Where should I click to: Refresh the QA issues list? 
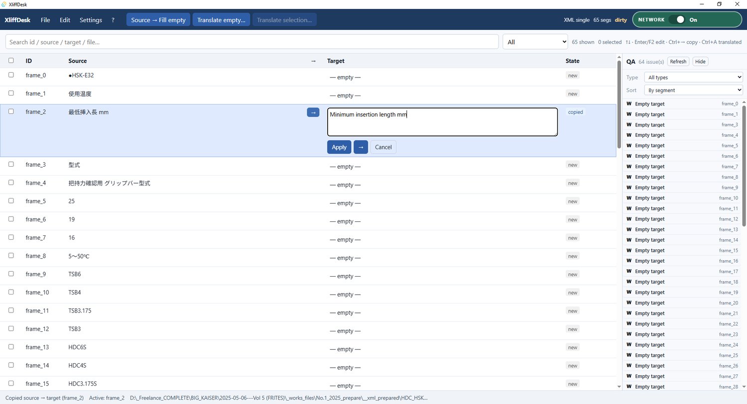(x=678, y=62)
